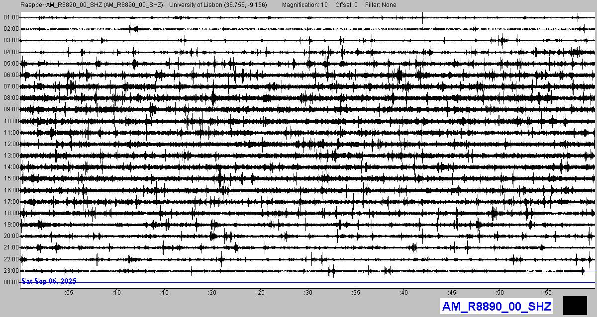The height and width of the screenshot is (317, 597).
Task: Click the Magnification: 10 header text
Action: (x=304, y=4)
